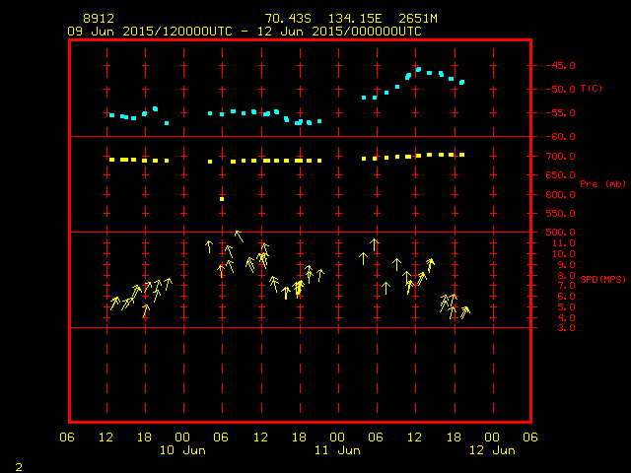Click the SPD(MPS) wind speed axis title
This screenshot has width=631, height=473.
[602, 279]
